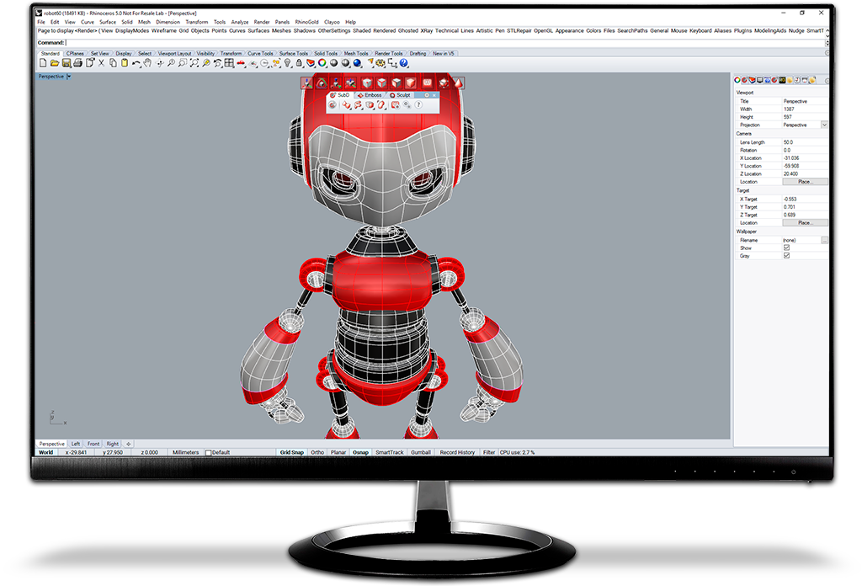This screenshot has width=862, height=586.
Task: Switch to the Mesh Tools toolbar tab
Action: click(356, 53)
